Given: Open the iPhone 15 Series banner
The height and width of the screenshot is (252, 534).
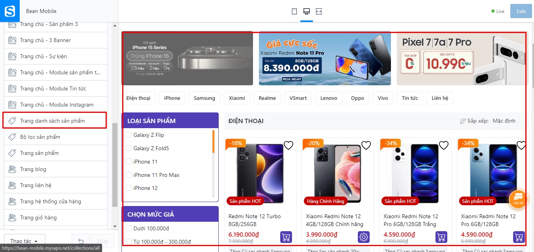Looking at the screenshot, I should (x=187, y=58).
